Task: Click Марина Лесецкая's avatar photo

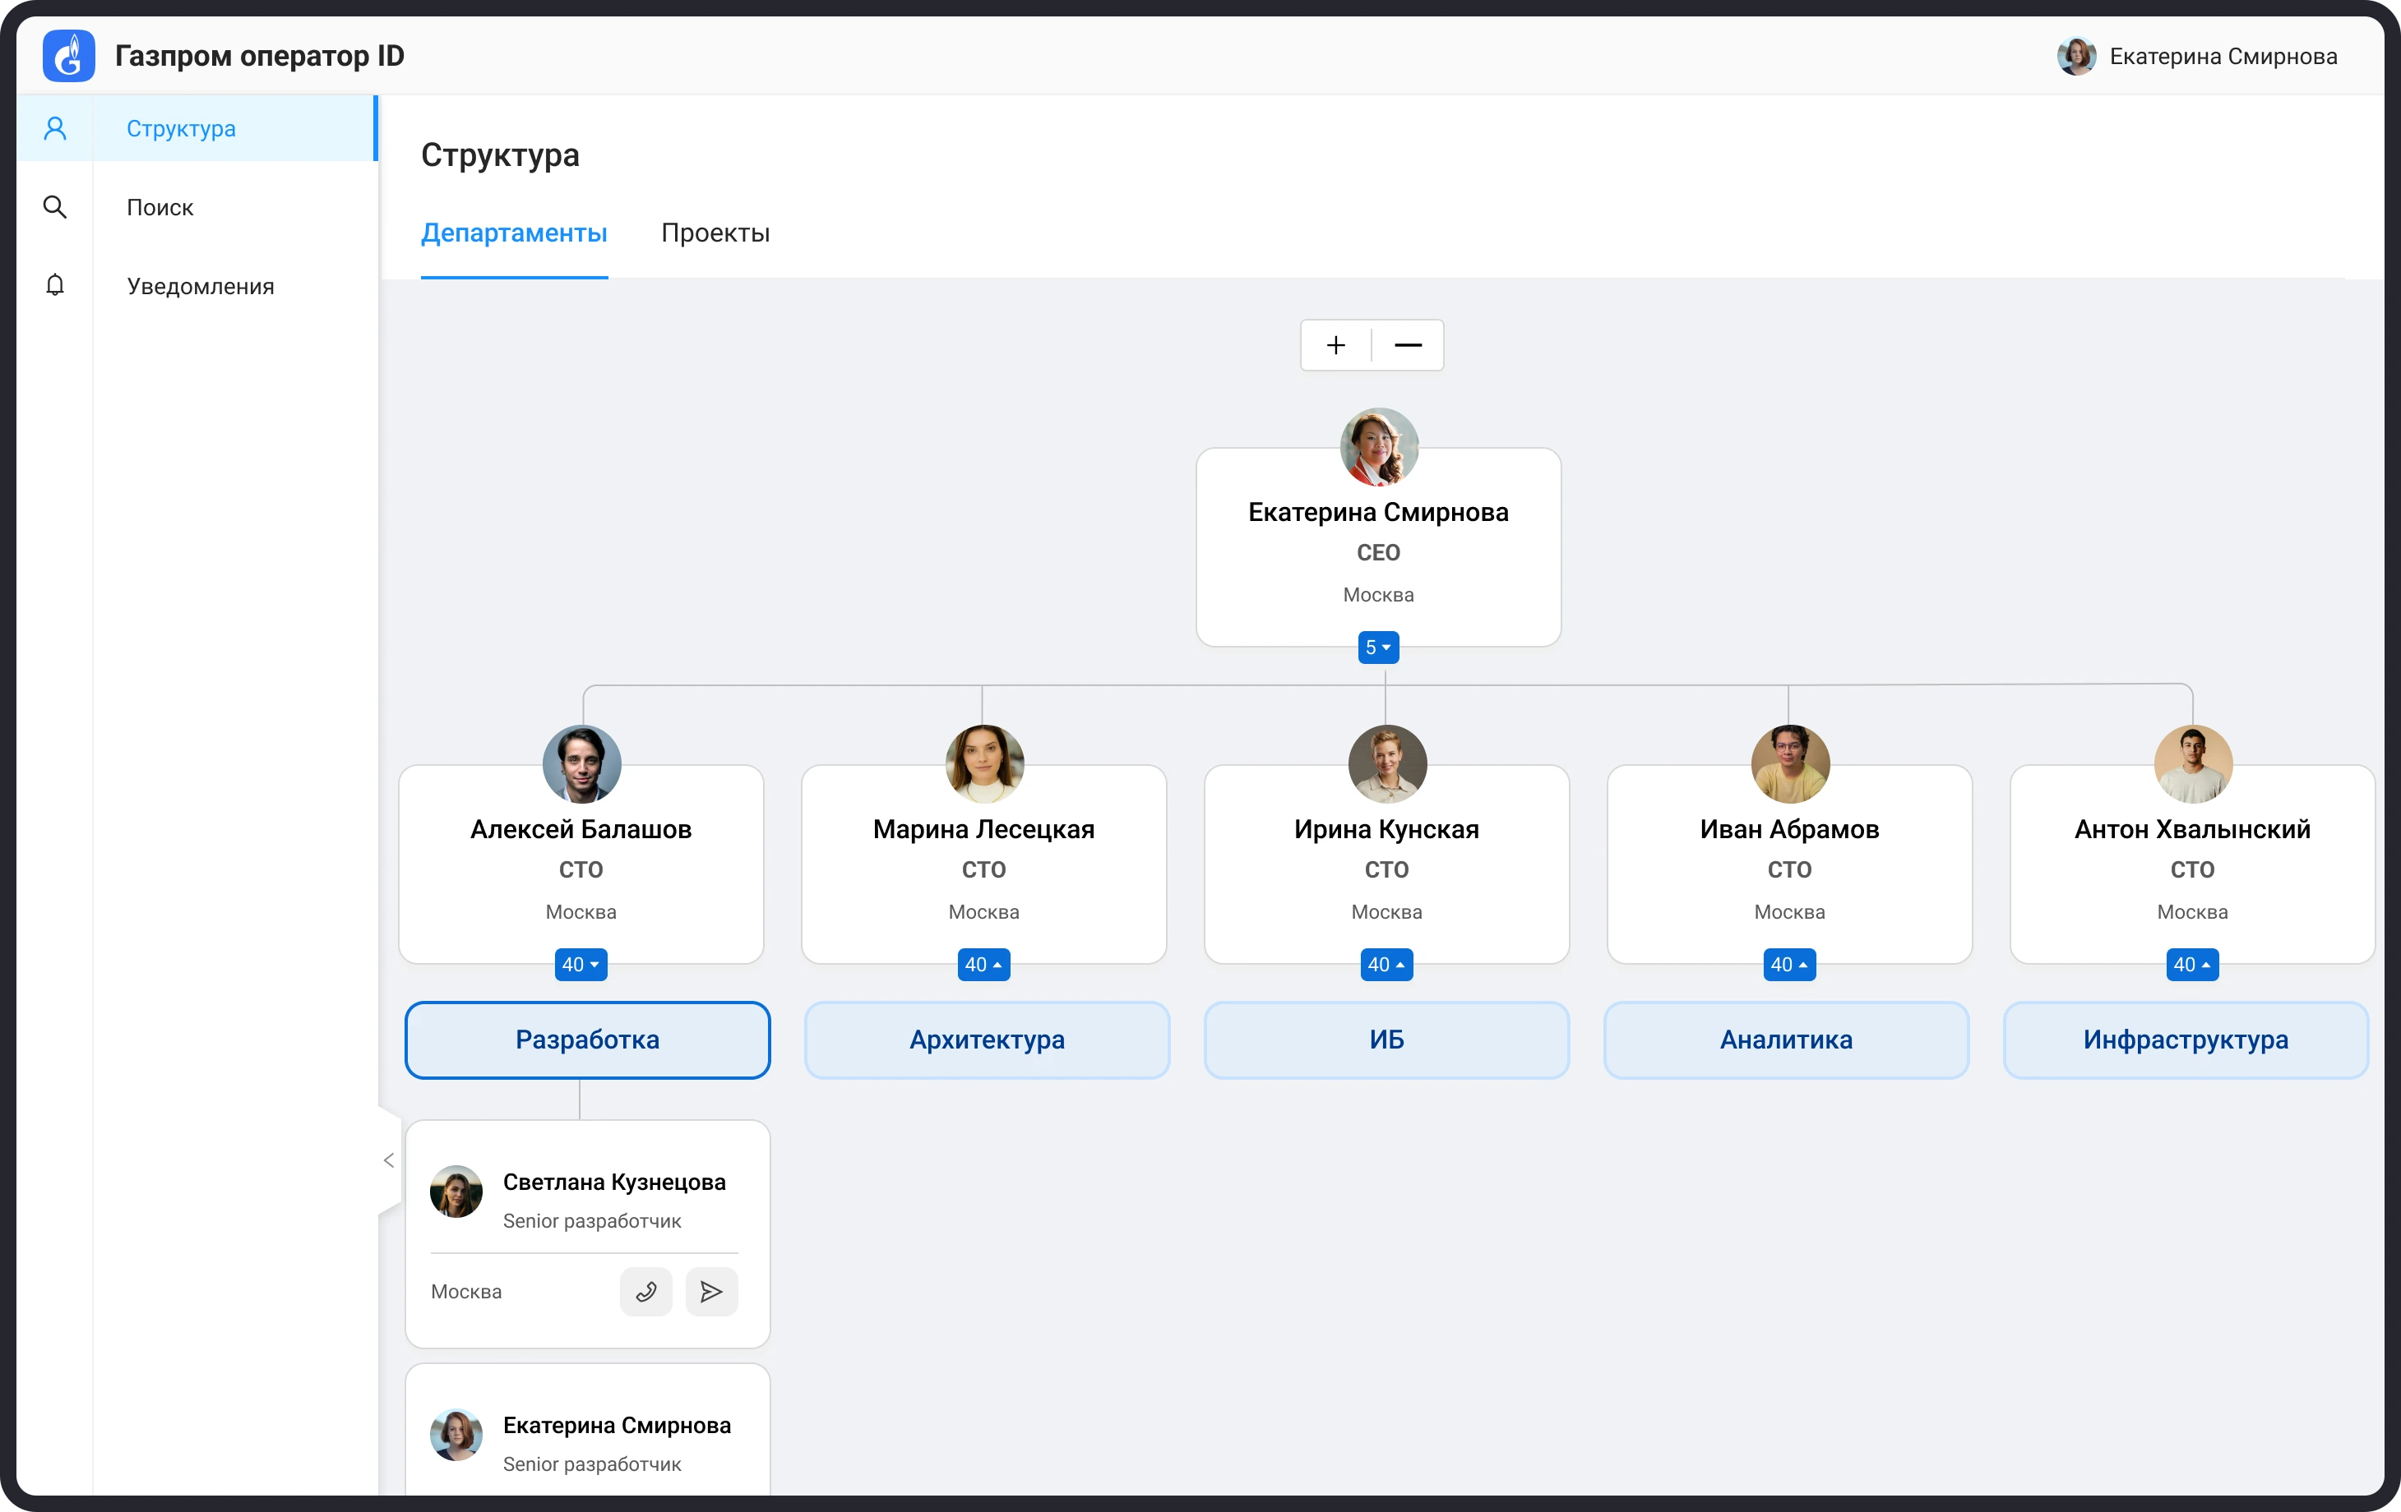Action: click(984, 763)
